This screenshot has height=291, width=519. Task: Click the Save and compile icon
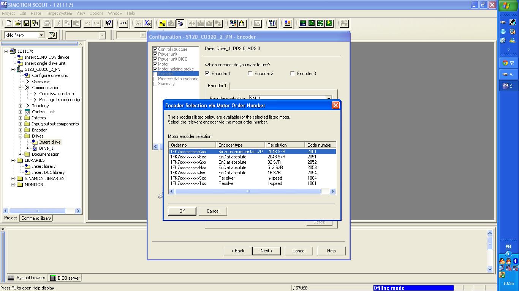(35, 23)
